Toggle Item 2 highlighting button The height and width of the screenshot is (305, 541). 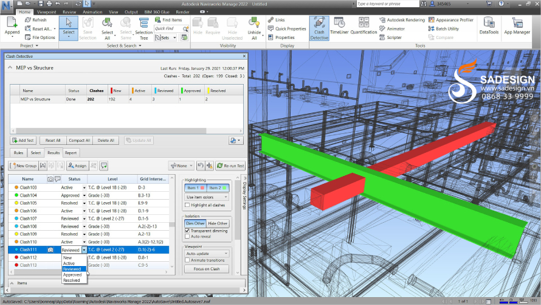218,188
